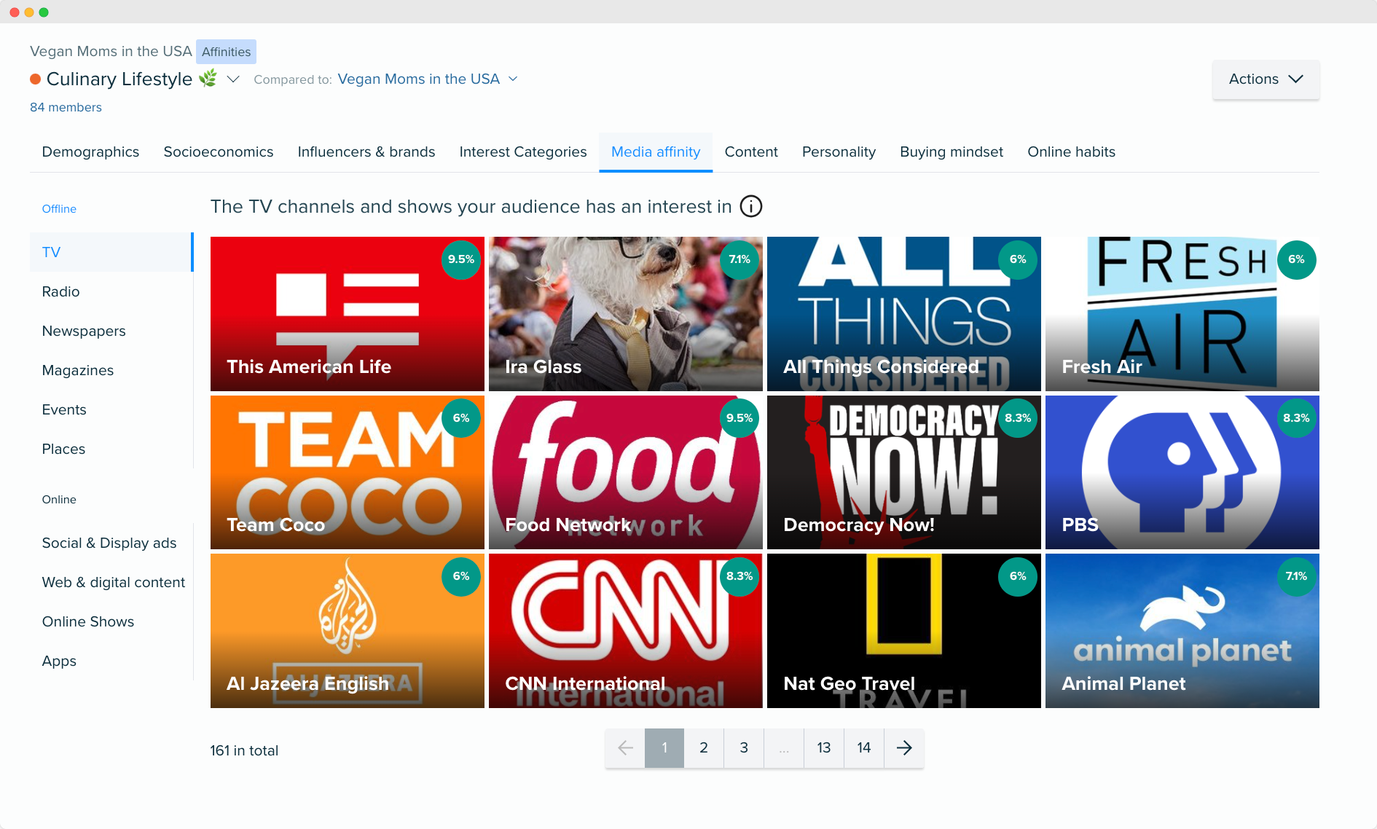The height and width of the screenshot is (829, 1377).
Task: Open the Team Coco card
Action: [348, 472]
